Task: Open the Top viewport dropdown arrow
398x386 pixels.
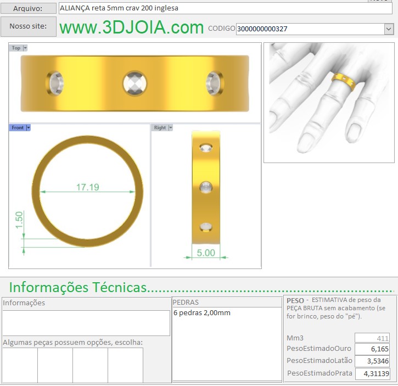Action: (x=25, y=48)
